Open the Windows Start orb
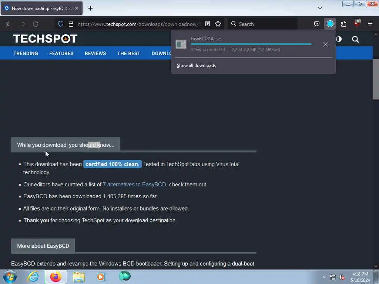Viewport: 379px width, 284px height. pos(10,277)
